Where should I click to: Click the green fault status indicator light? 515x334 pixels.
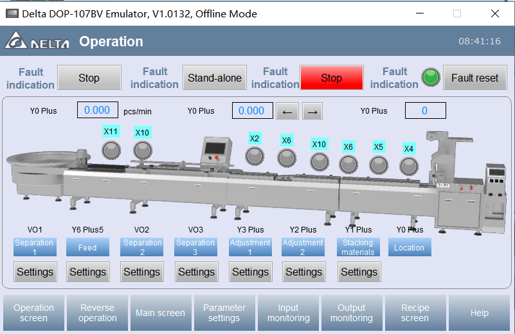point(431,78)
